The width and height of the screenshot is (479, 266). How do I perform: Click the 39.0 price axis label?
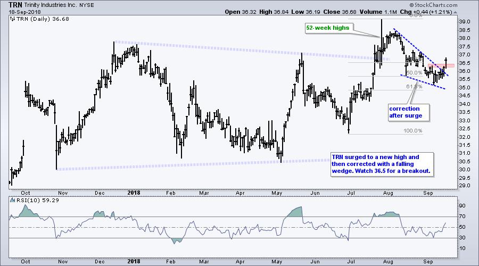(x=464, y=22)
